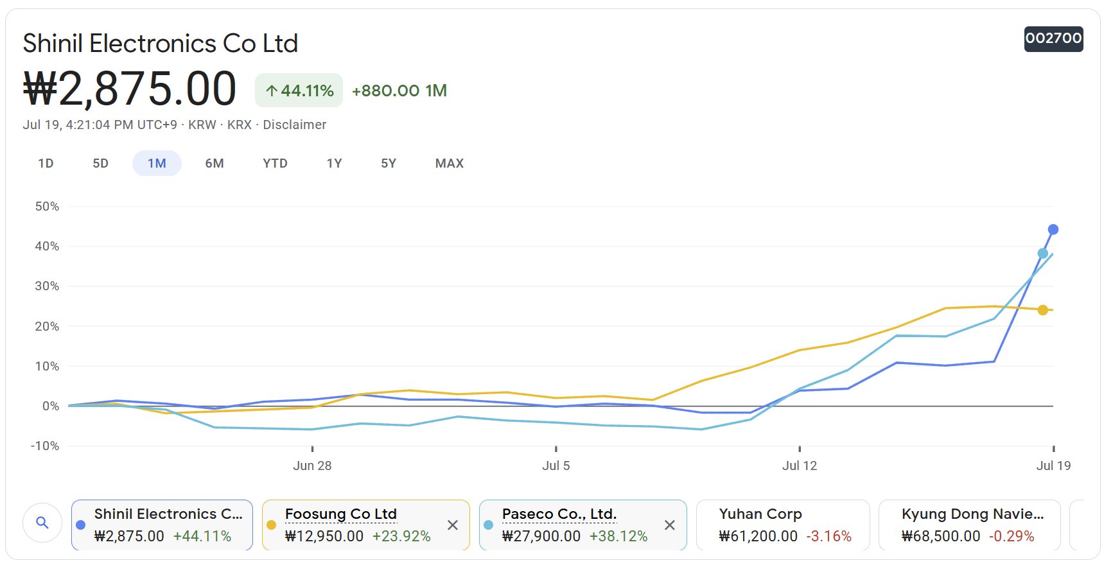Switch to YTD range
Viewport: 1104px width, 567px height.
(275, 164)
